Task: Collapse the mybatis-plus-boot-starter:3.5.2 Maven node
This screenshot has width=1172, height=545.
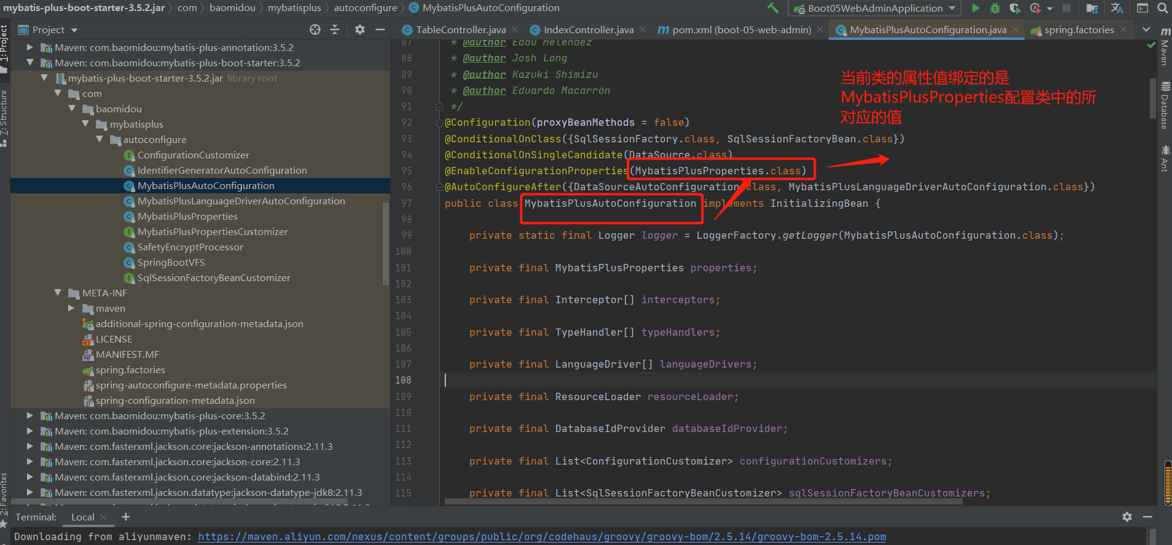Action: pos(29,63)
